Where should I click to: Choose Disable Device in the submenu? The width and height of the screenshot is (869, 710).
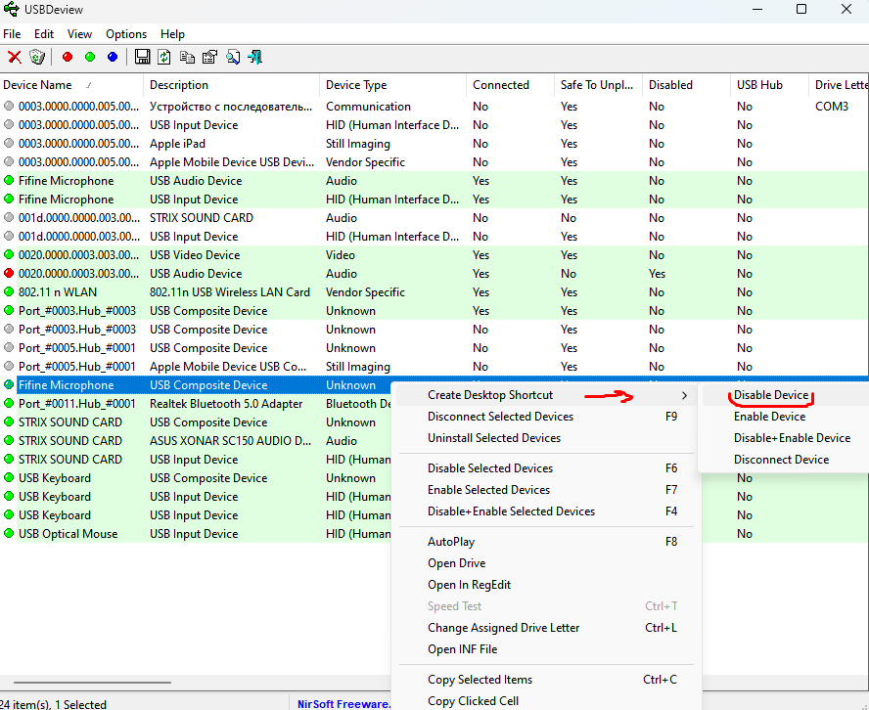pyautogui.click(x=771, y=395)
